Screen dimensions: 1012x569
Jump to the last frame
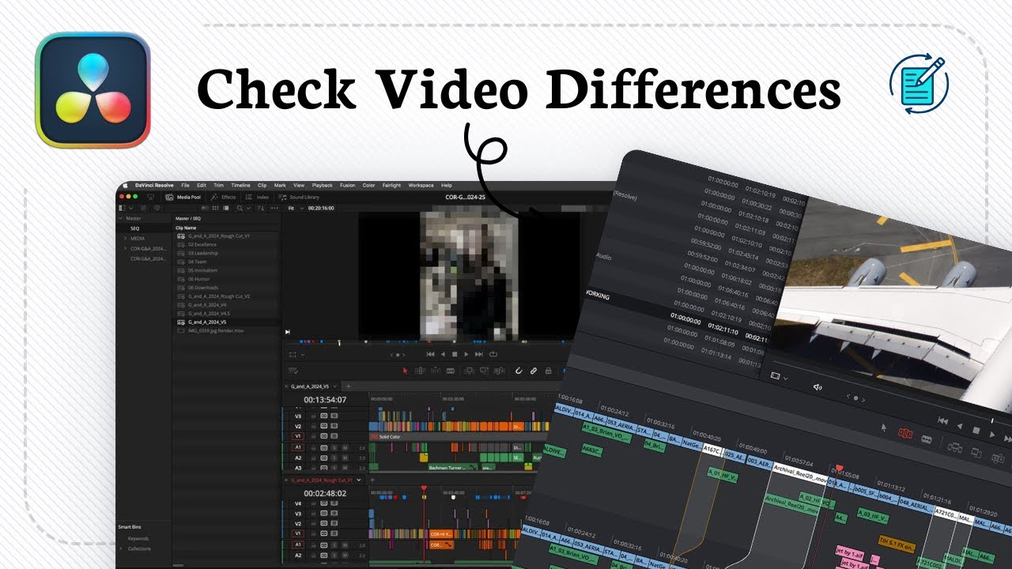click(x=478, y=354)
